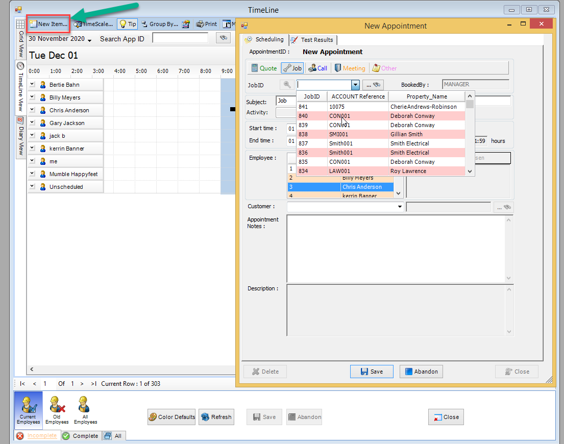
Task: Toggle checkbox next to Bertie Bahn
Action: [32, 84]
